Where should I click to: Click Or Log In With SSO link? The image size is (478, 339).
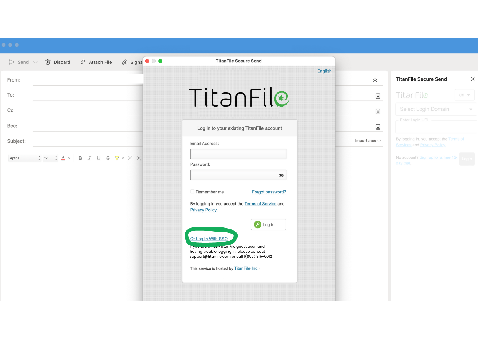click(x=209, y=239)
